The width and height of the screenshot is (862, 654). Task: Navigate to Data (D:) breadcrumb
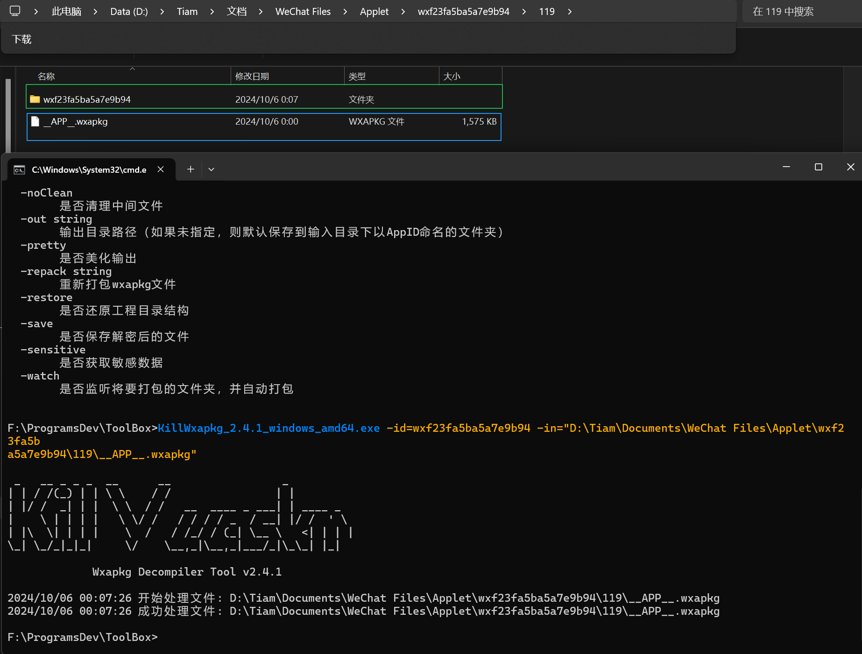129,12
